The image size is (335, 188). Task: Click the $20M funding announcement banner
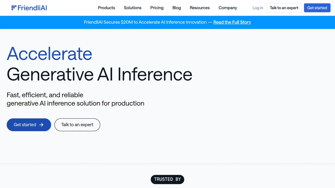point(167,22)
